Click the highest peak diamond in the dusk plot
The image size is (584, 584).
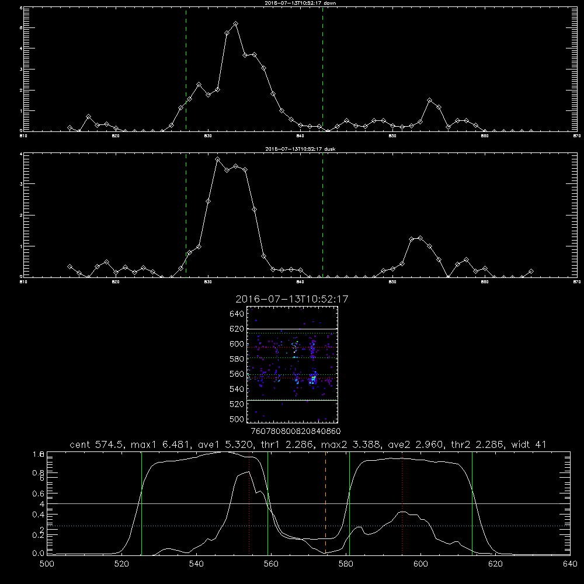(x=217, y=159)
